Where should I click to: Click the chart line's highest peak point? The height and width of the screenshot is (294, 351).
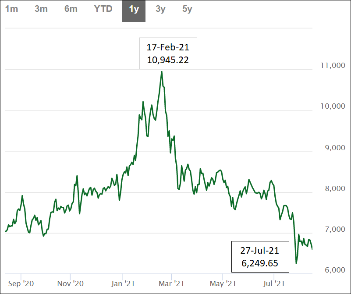click(x=162, y=71)
